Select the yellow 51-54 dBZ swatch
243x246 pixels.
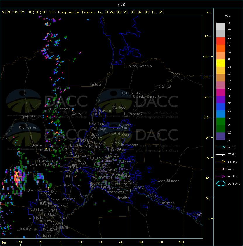[221, 63]
